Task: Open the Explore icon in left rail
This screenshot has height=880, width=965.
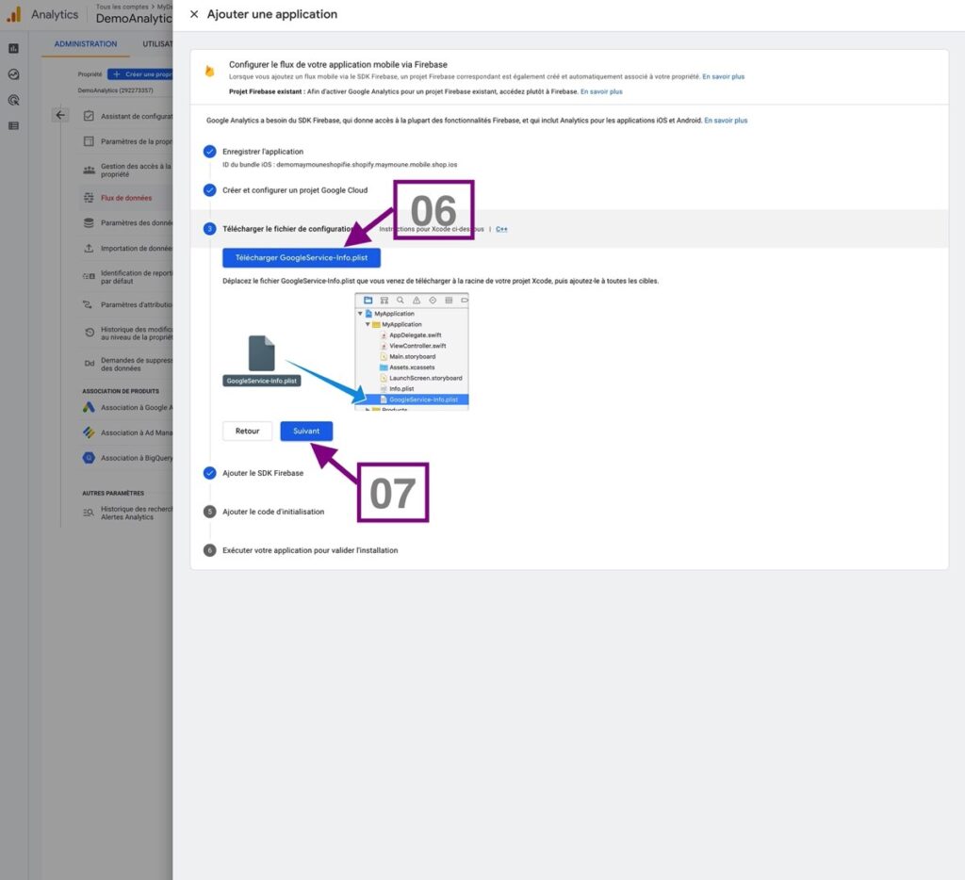Action: coord(13,74)
